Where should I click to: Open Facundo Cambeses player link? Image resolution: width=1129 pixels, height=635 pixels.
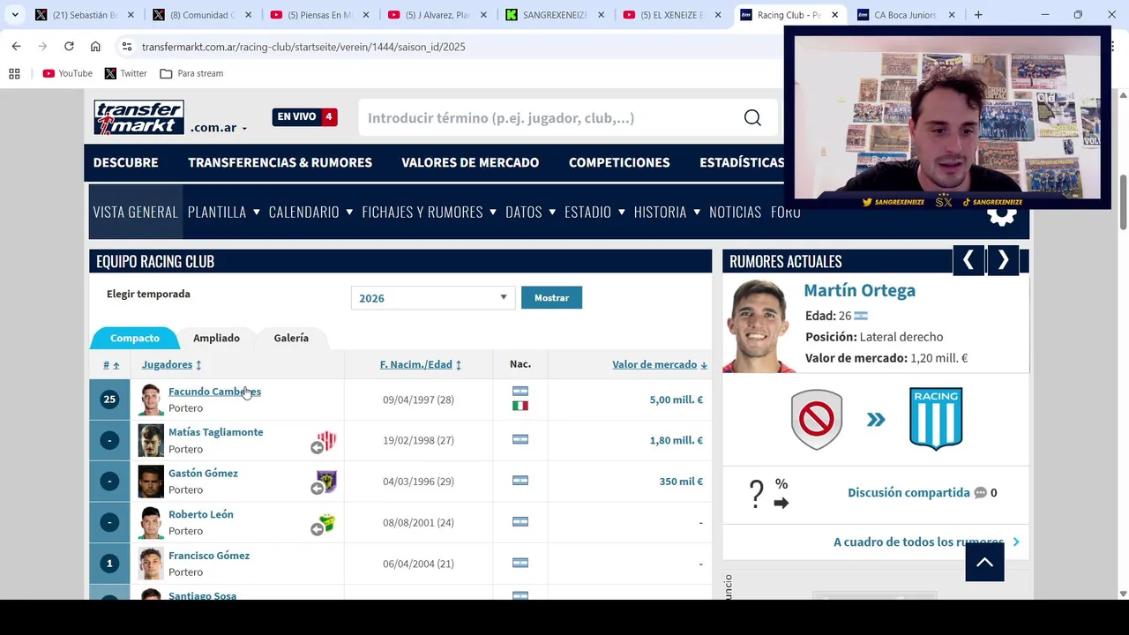click(x=214, y=392)
